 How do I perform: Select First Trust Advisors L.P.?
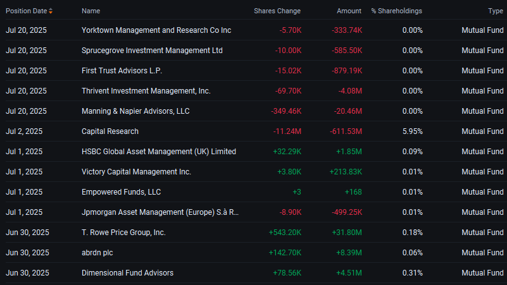122,71
